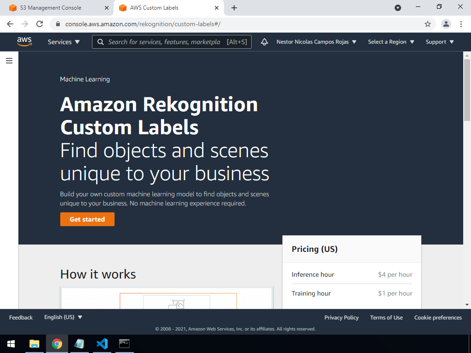This screenshot has width=471, height=353.
Task: Go back to the previous page
Action: [x=10, y=24]
